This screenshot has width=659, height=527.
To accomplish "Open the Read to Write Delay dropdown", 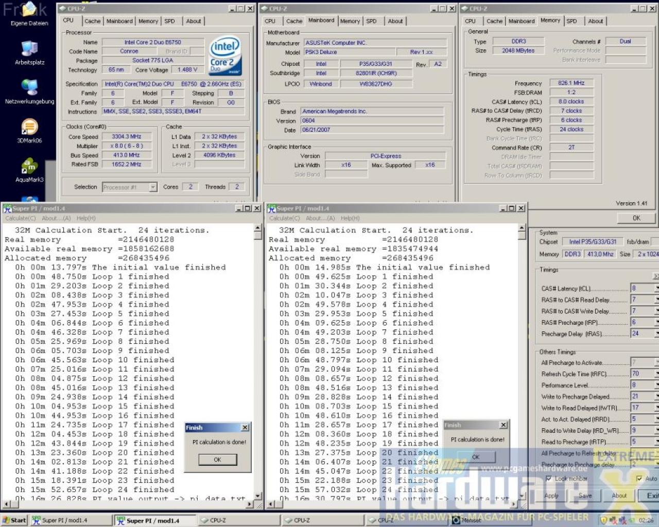I will coord(657,430).
